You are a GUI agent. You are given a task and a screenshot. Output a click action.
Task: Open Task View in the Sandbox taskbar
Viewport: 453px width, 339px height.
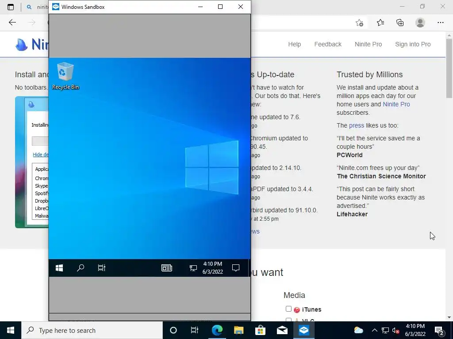pos(101,268)
